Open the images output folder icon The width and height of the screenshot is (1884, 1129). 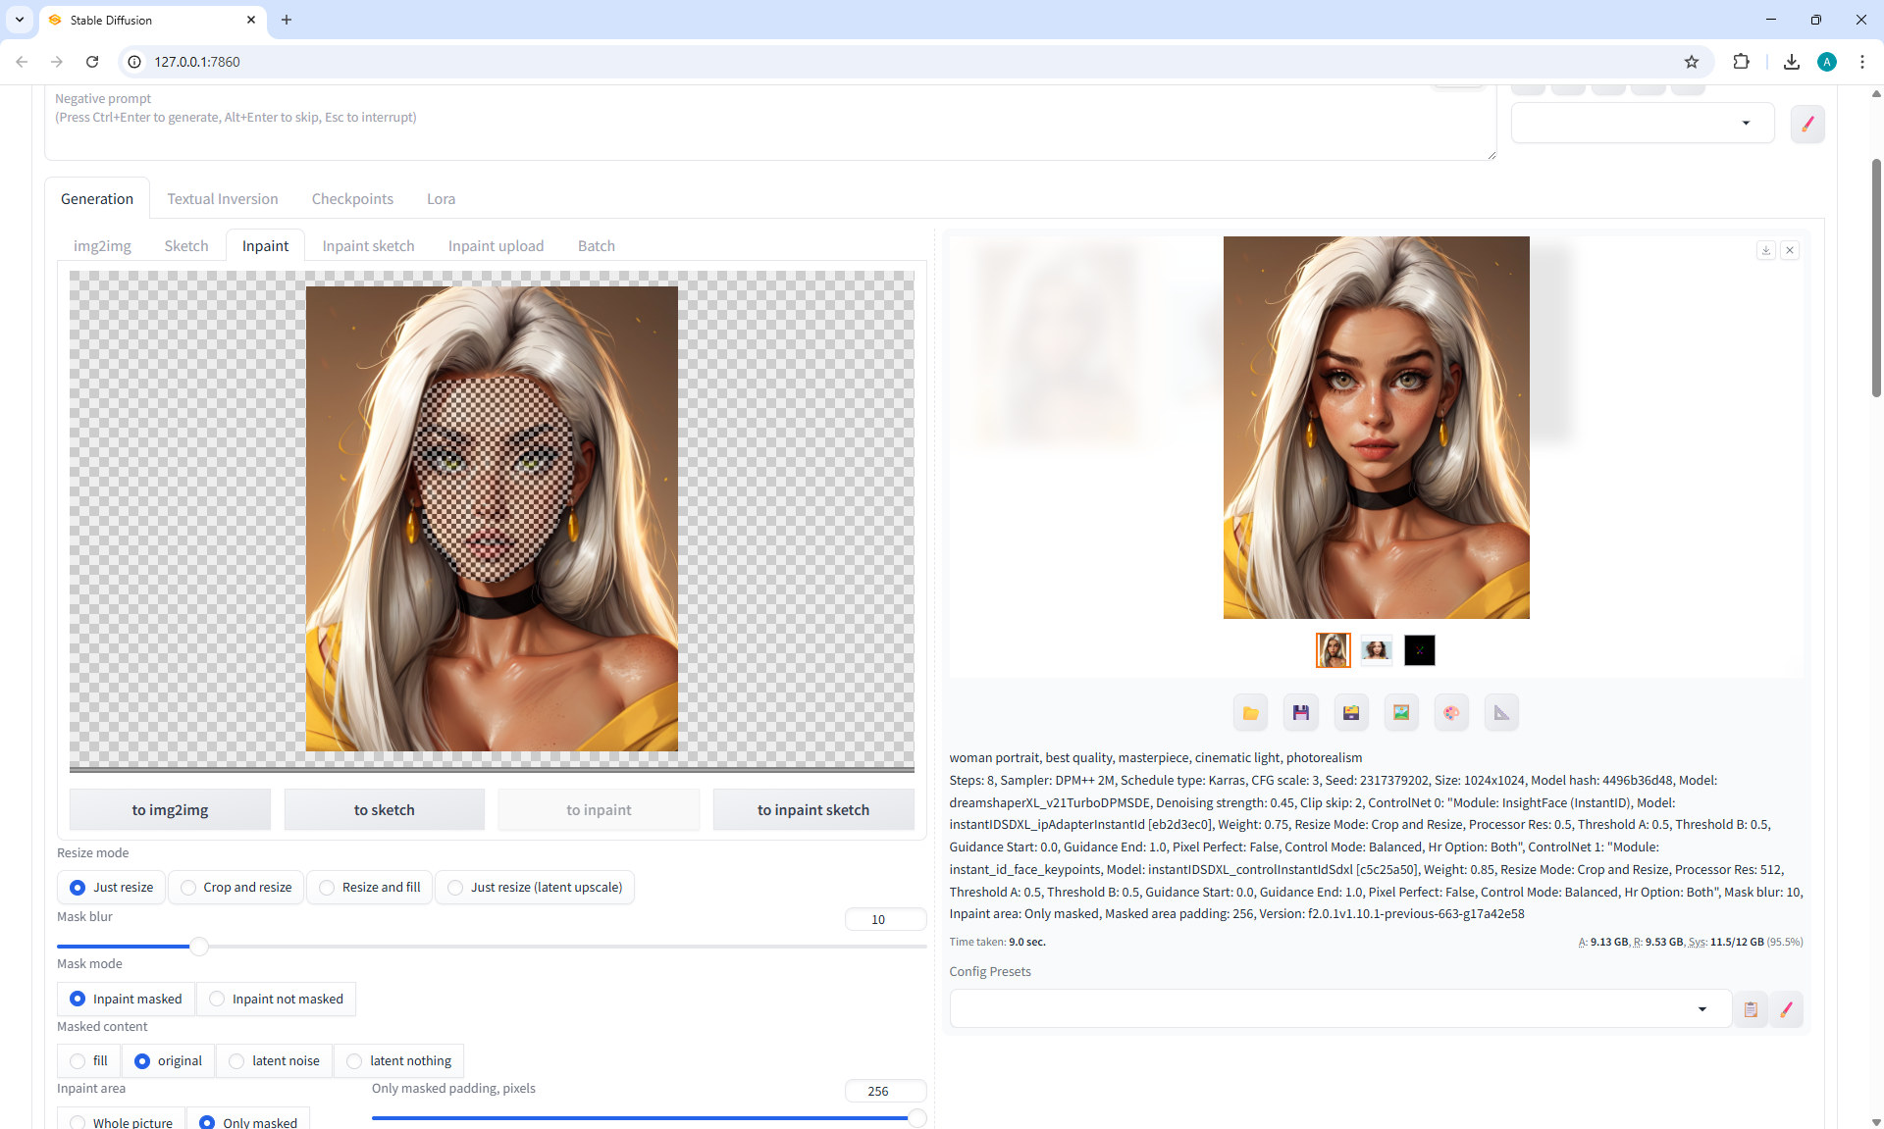click(1250, 713)
